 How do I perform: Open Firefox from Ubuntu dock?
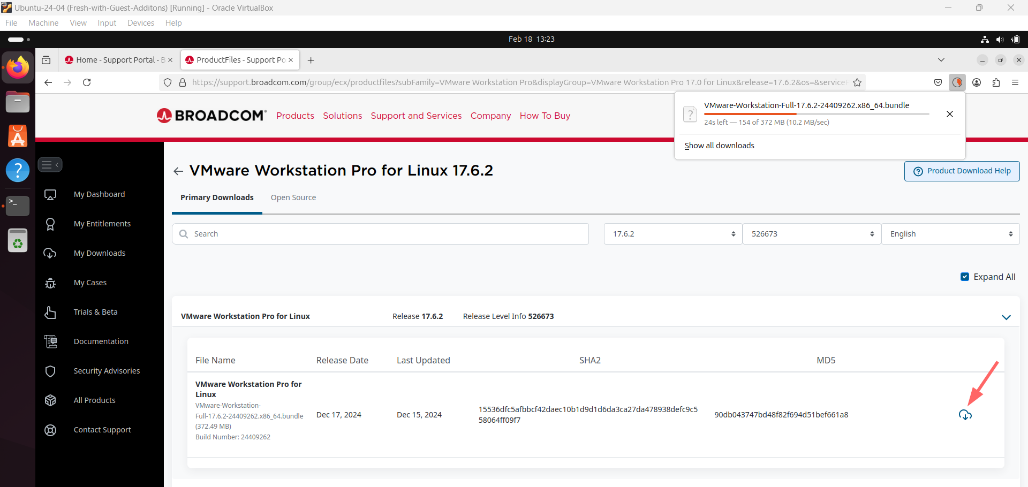click(18, 68)
